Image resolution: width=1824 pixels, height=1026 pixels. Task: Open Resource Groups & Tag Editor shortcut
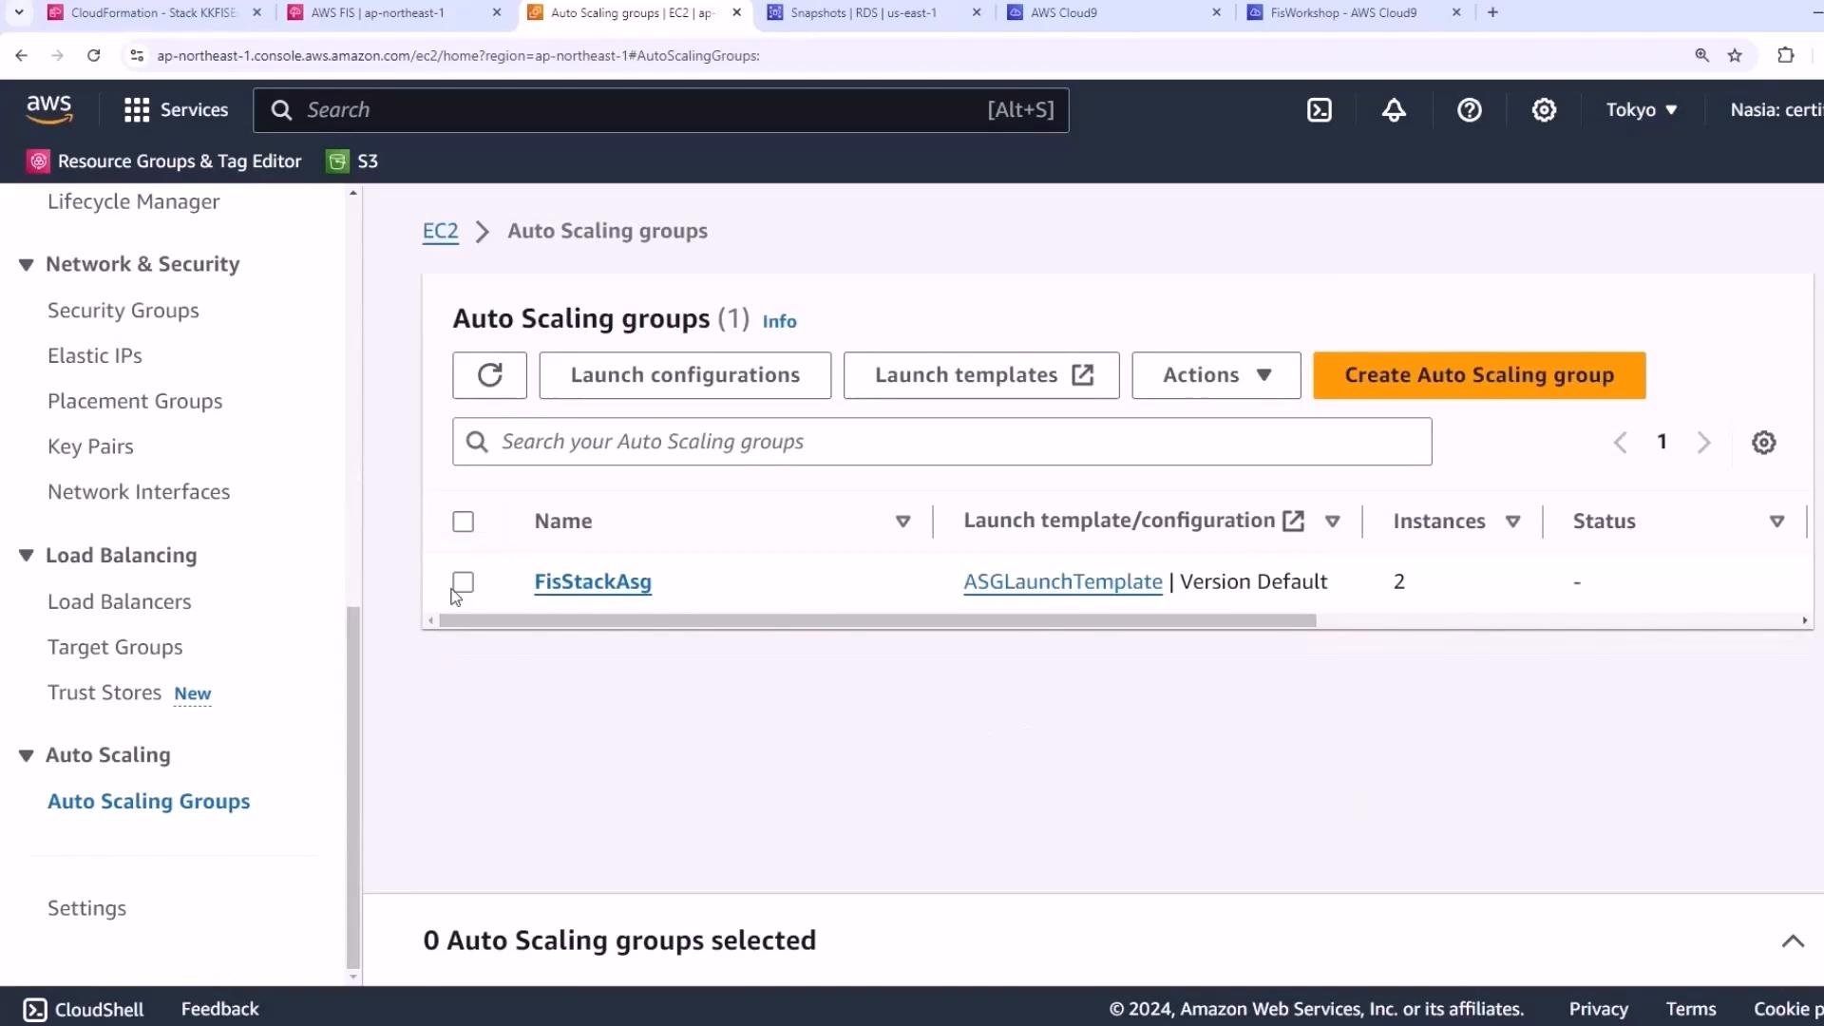[x=164, y=161]
